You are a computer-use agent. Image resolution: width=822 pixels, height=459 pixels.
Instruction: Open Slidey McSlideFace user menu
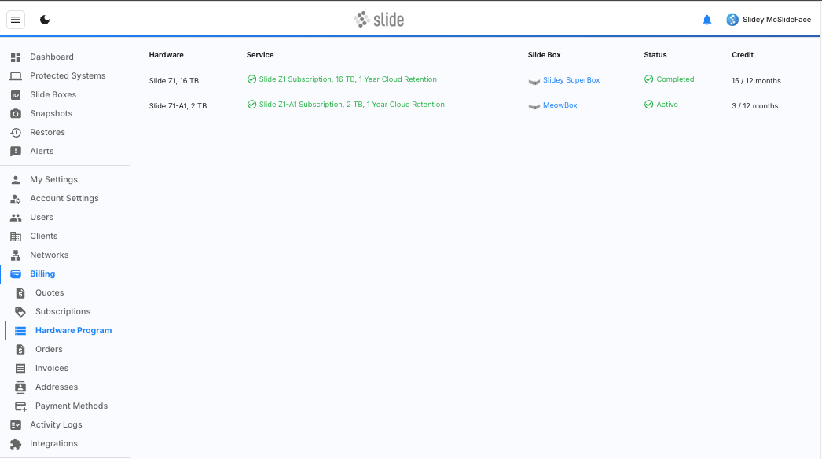pos(769,20)
